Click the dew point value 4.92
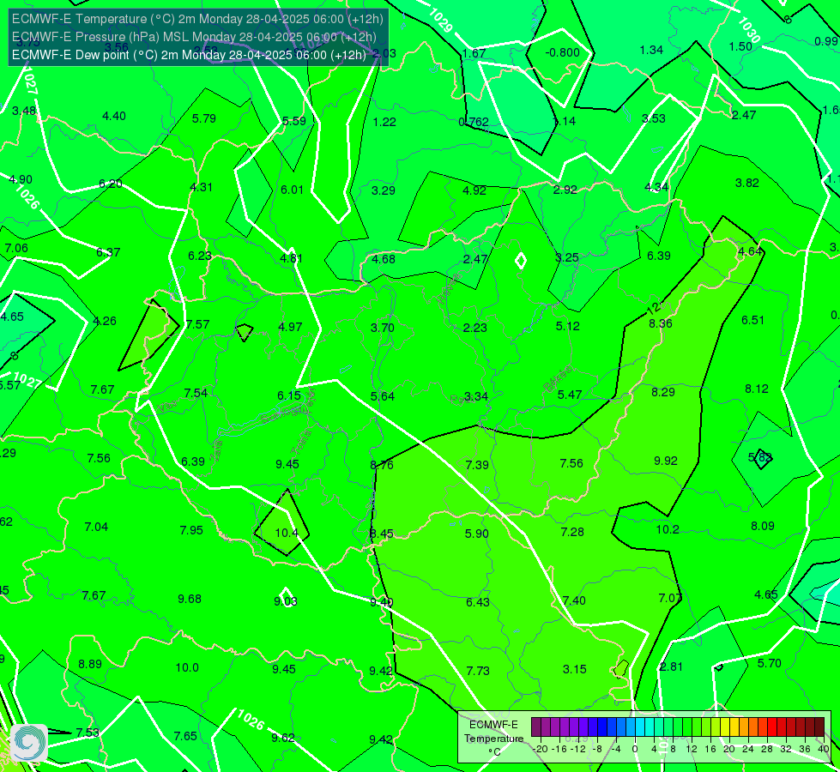The height and width of the screenshot is (772, 840). pyautogui.click(x=474, y=190)
